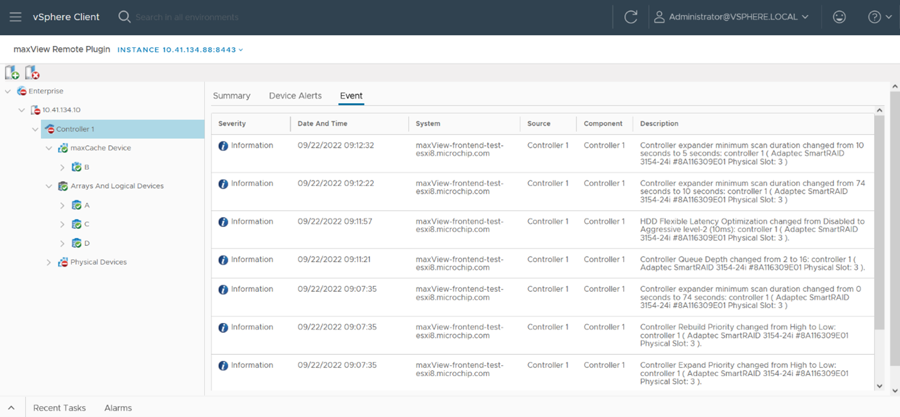This screenshot has width=900, height=417.
Task: Click the Enterprise node icon
Action: pyautogui.click(x=22, y=91)
